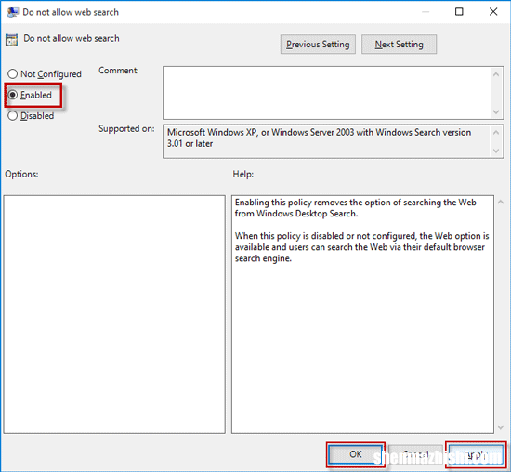Viewport: 511px width, 472px height.
Task: Click the Supported on scroll-up arrow
Action: coord(496,133)
